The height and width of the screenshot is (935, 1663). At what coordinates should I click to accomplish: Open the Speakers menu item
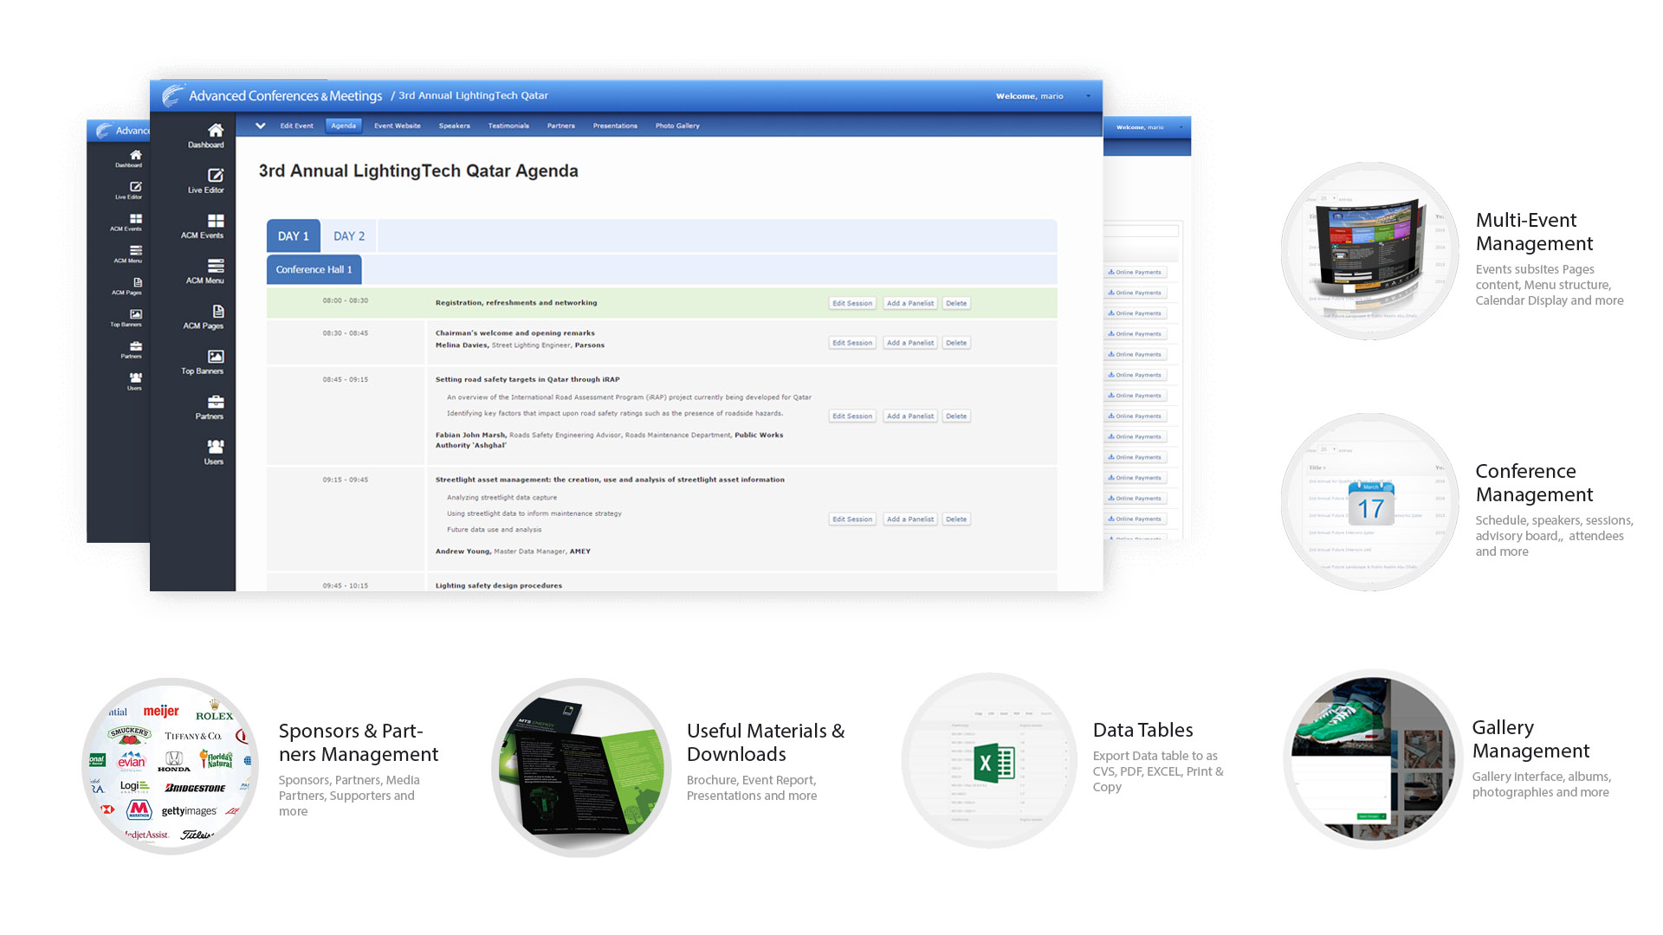(454, 126)
